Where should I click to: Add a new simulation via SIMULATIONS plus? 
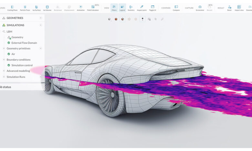click(41, 25)
